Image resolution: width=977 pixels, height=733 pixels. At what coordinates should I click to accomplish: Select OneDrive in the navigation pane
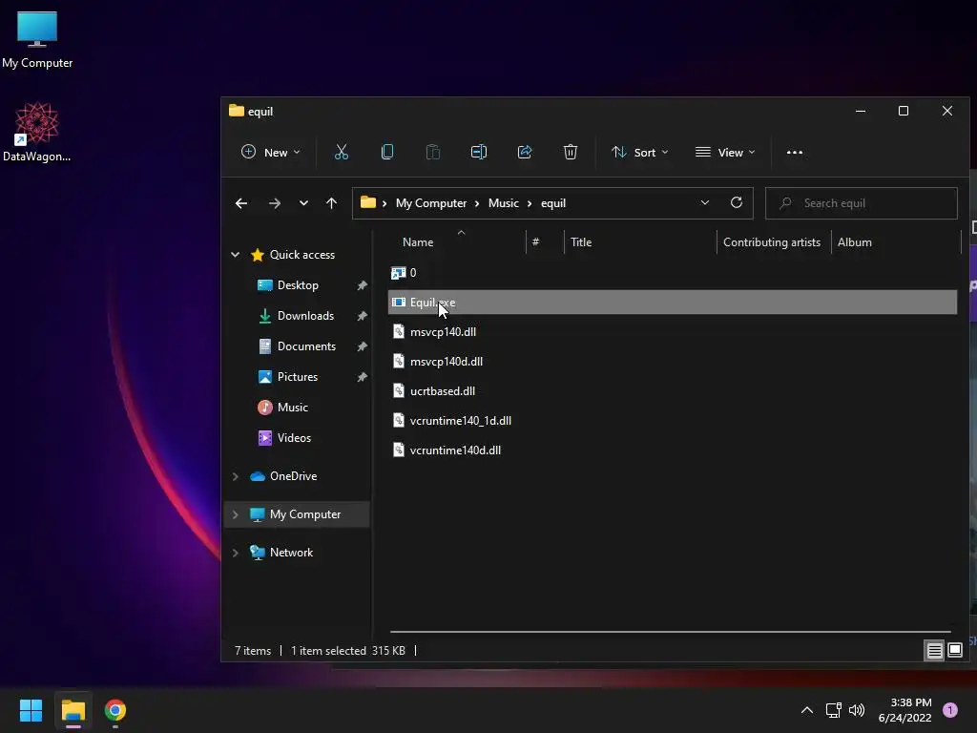(x=293, y=476)
